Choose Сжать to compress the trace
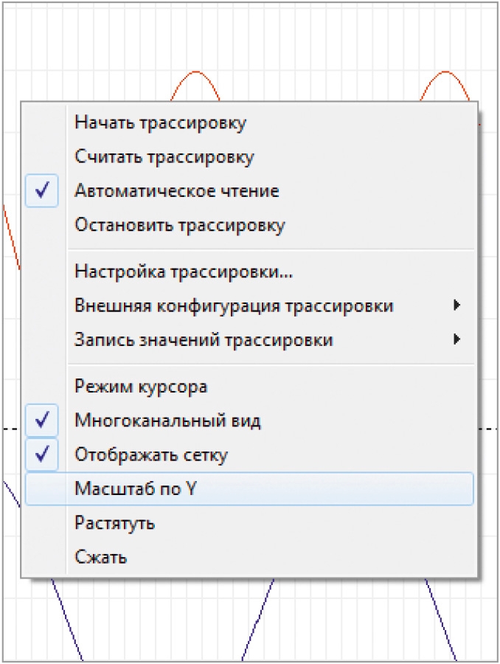500x664 pixels. [x=249, y=557]
